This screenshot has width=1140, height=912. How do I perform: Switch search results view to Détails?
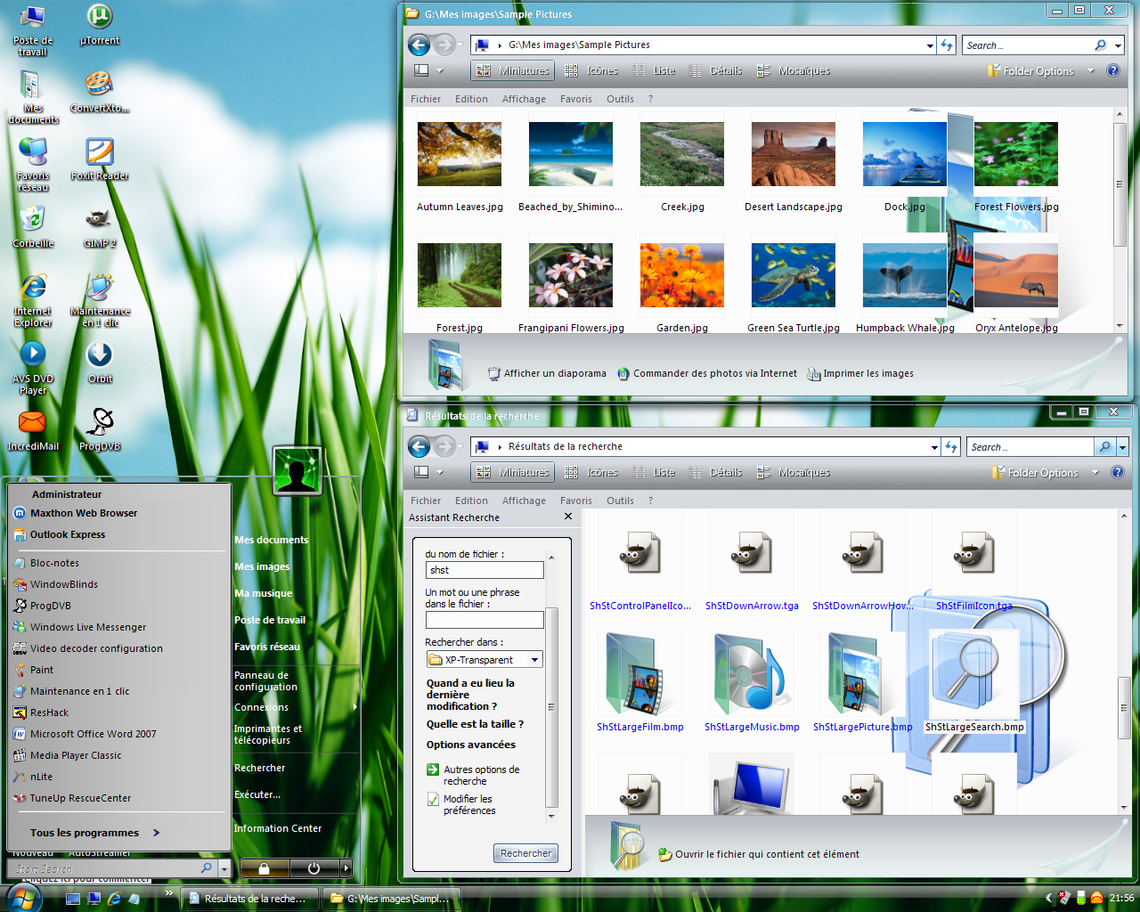[x=715, y=472]
